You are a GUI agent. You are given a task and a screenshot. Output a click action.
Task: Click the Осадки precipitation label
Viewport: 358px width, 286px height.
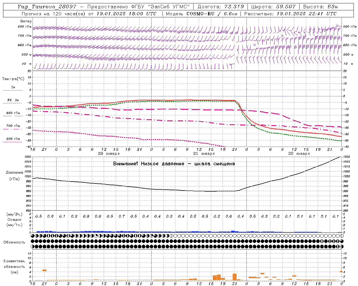(15, 220)
